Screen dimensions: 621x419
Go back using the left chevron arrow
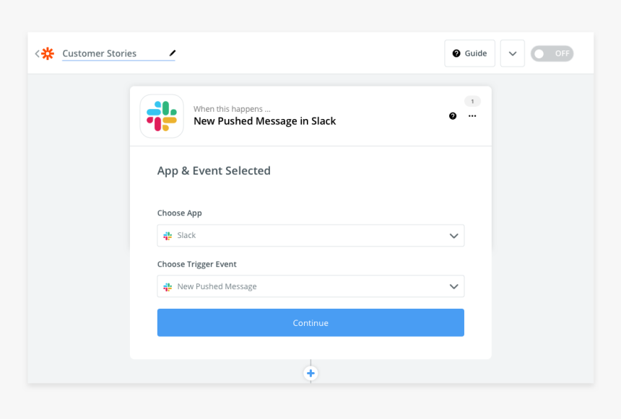[x=38, y=53]
